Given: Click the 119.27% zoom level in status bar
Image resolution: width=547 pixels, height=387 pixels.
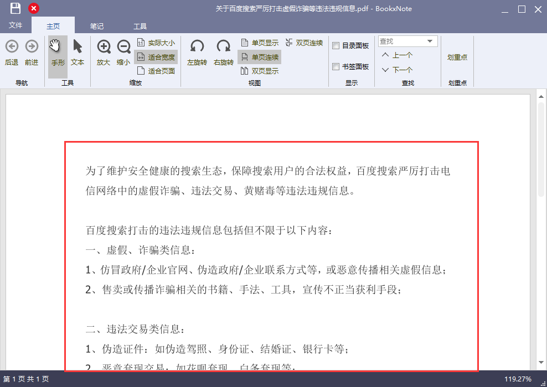Looking at the screenshot, I should pyautogui.click(x=518, y=379).
